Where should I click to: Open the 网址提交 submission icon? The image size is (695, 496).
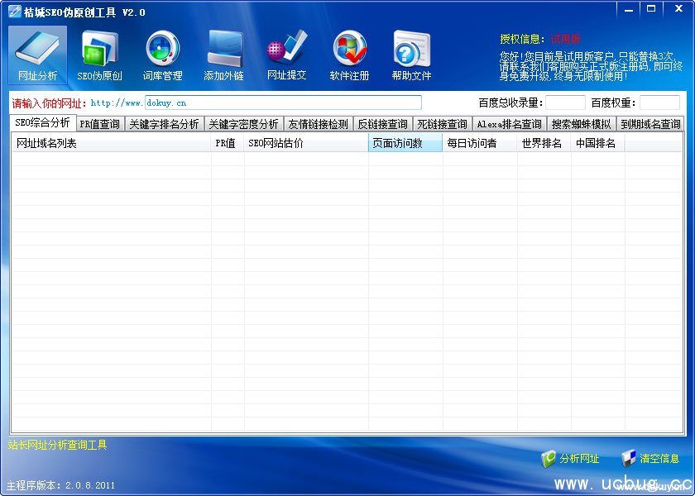(286, 55)
